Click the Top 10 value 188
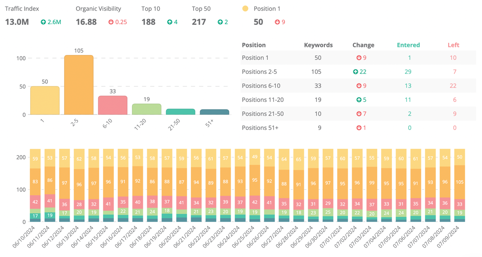The width and height of the screenshot is (482, 257). (148, 22)
